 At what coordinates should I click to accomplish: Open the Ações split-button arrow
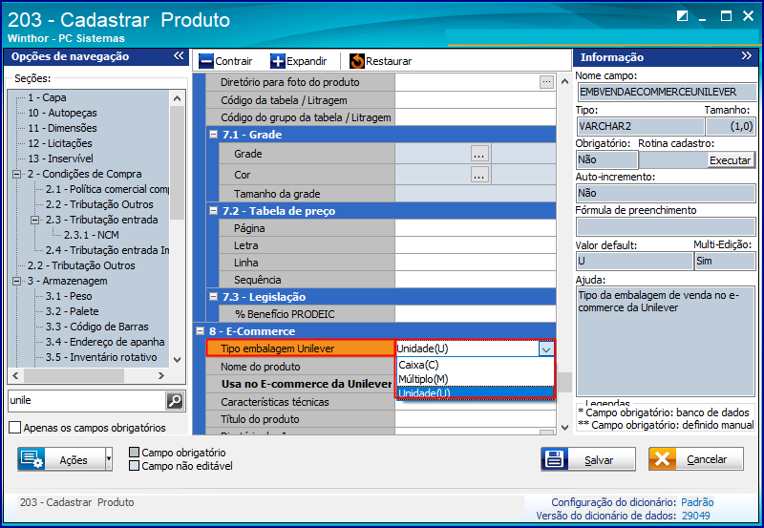point(109,459)
